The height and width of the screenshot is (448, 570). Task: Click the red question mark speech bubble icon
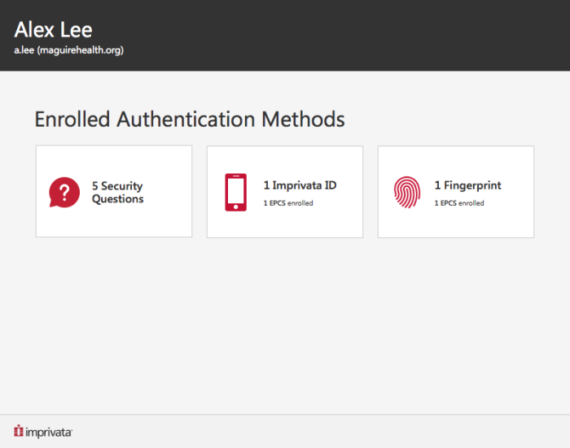click(64, 192)
